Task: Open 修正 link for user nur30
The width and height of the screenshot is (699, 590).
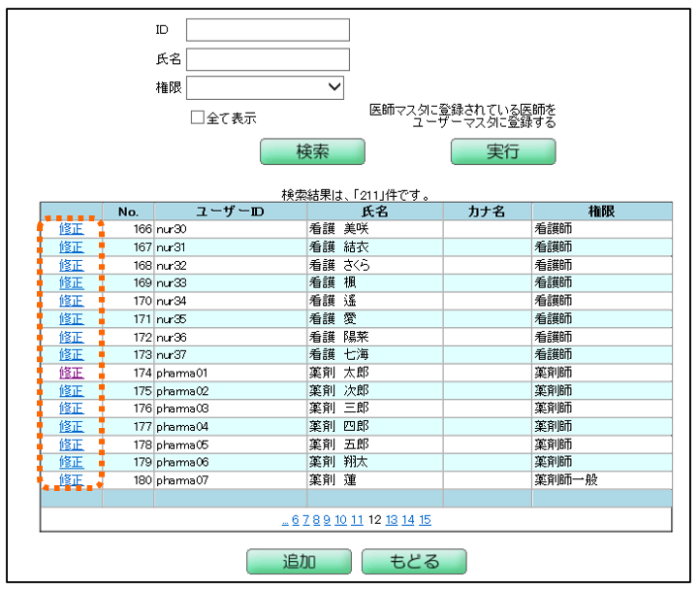Action: coord(71,229)
